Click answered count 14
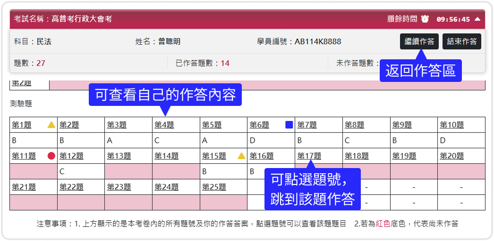 pyautogui.click(x=225, y=64)
